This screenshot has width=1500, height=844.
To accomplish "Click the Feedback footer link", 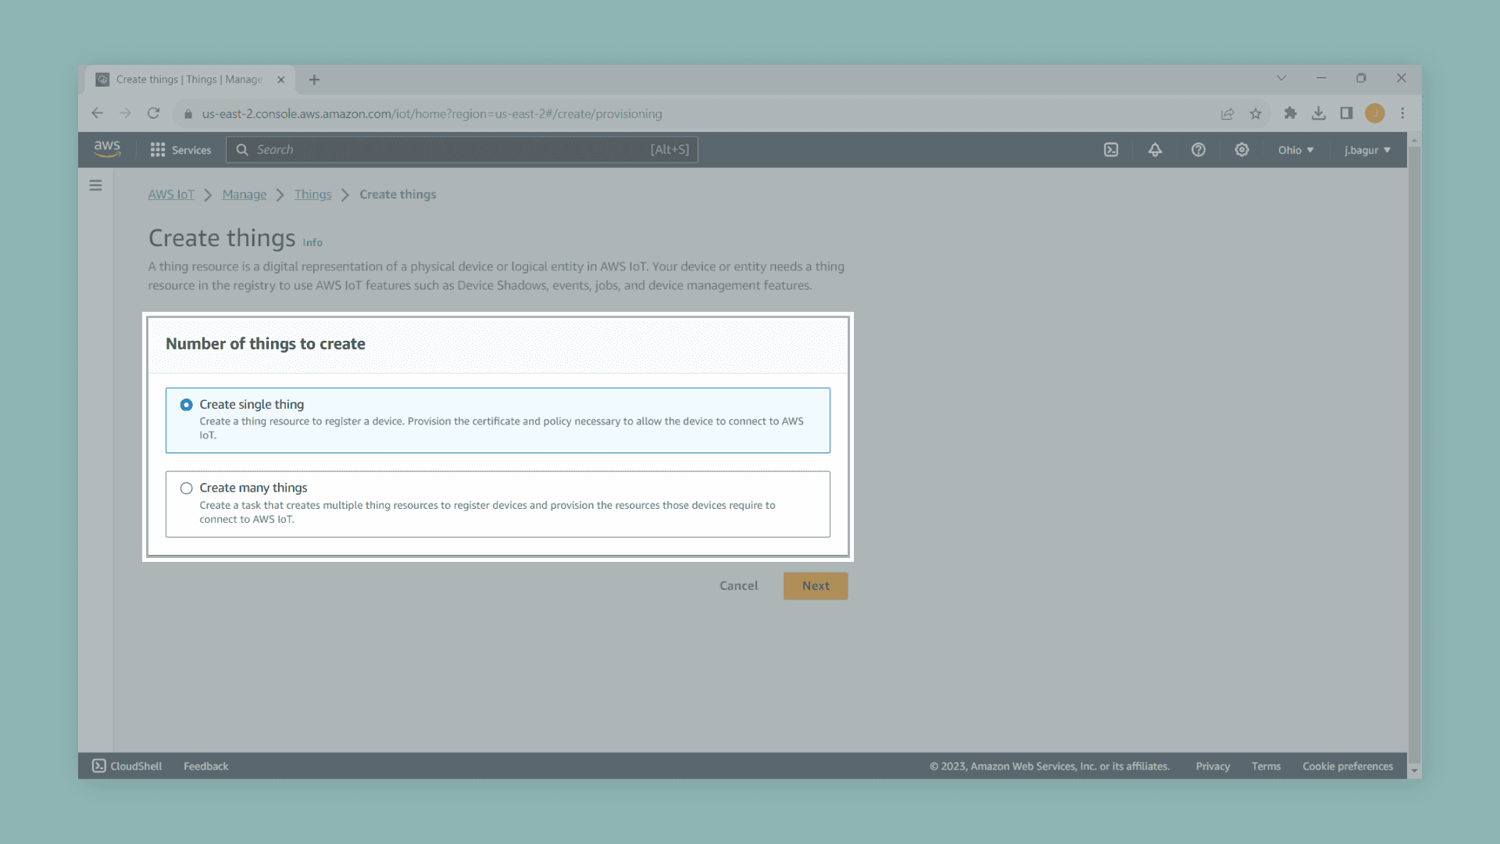I will pyautogui.click(x=206, y=767).
